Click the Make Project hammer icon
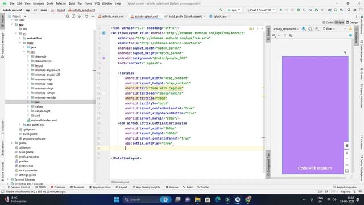 point(221,10)
